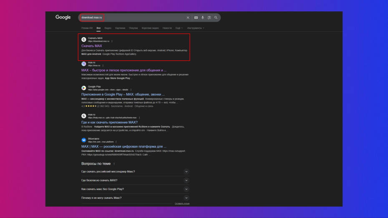Switch to Покупки tab
Screen dimensions: 388x218
[134, 28]
